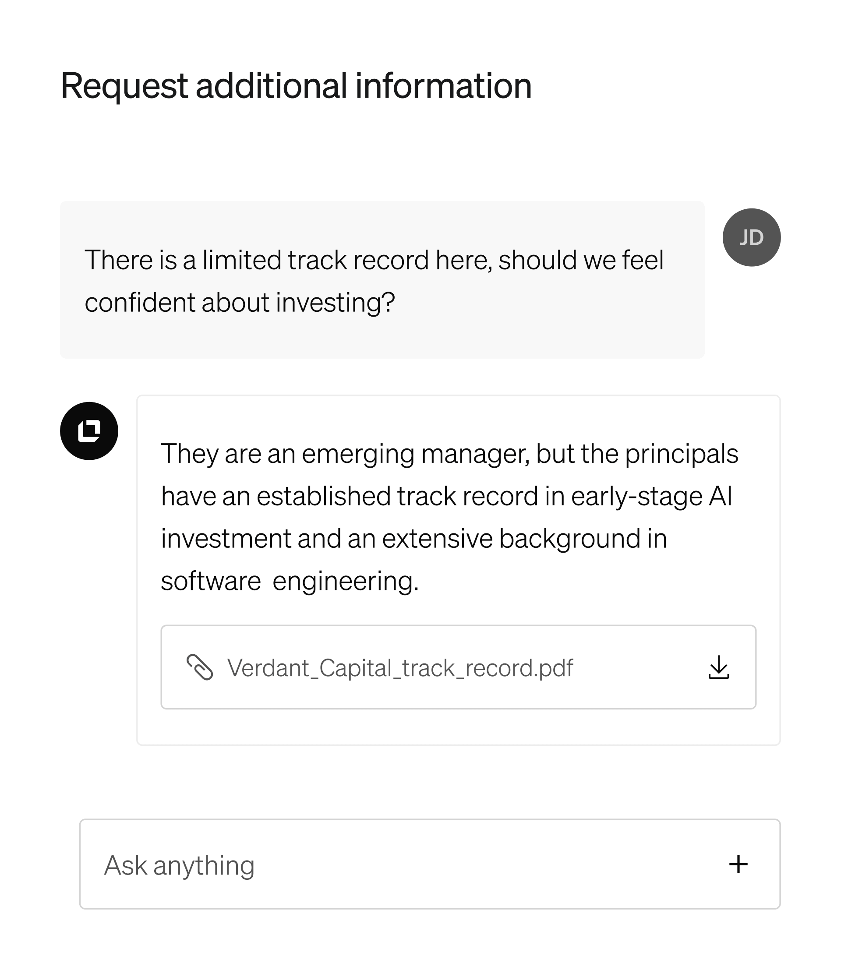Click the 'have an established track record' line

[x=446, y=497]
